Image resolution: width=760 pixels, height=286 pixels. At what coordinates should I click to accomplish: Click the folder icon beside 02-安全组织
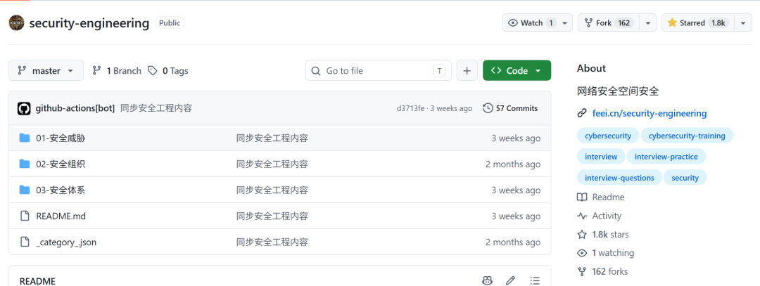(24, 164)
